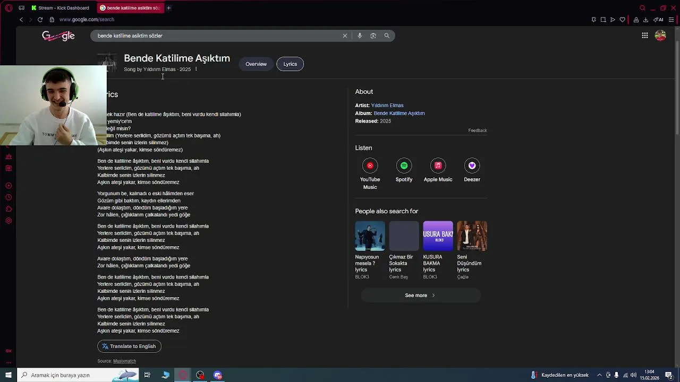The width and height of the screenshot is (680, 382).
Task: Clear the Google search query
Action: point(345,36)
